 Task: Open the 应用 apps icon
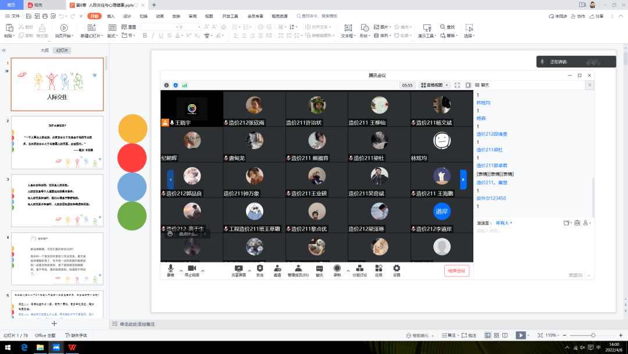(x=379, y=269)
